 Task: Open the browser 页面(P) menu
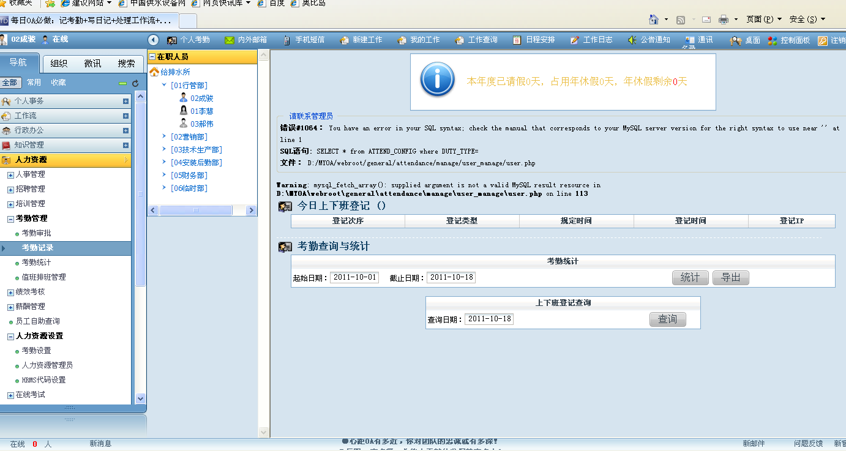coord(764,20)
